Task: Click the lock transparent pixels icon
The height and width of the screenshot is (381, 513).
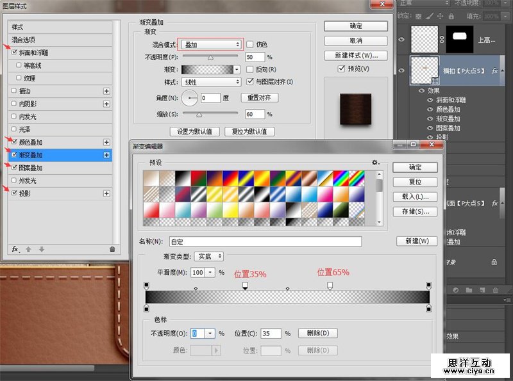Action: coord(418,17)
